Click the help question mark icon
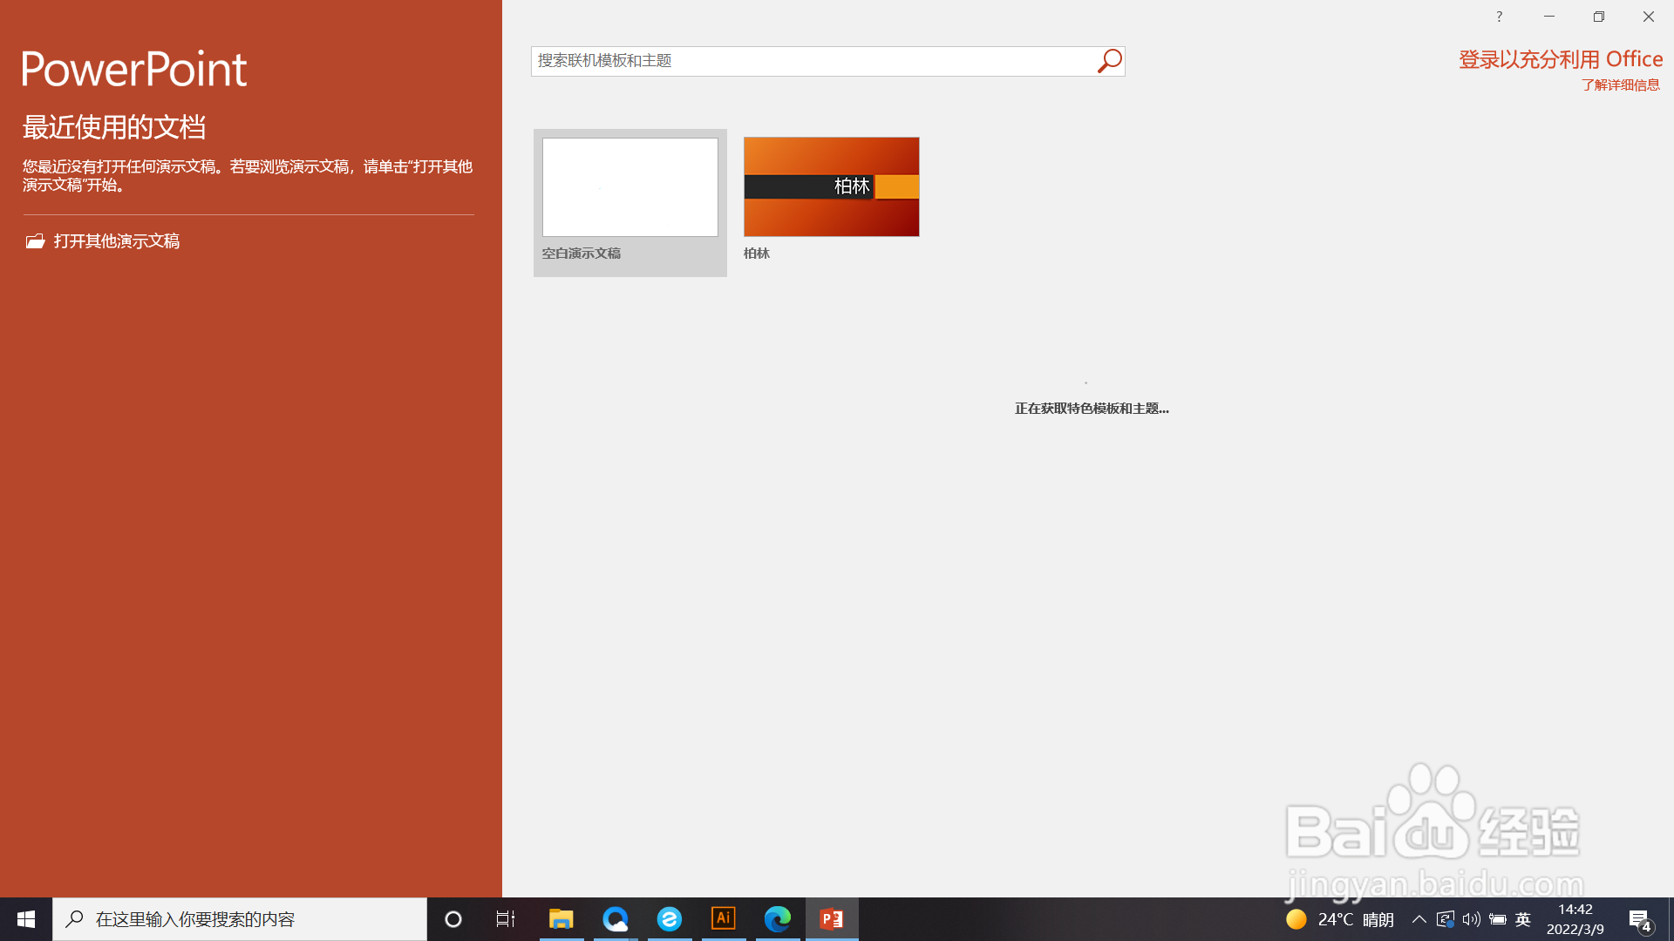 pos(1499,17)
